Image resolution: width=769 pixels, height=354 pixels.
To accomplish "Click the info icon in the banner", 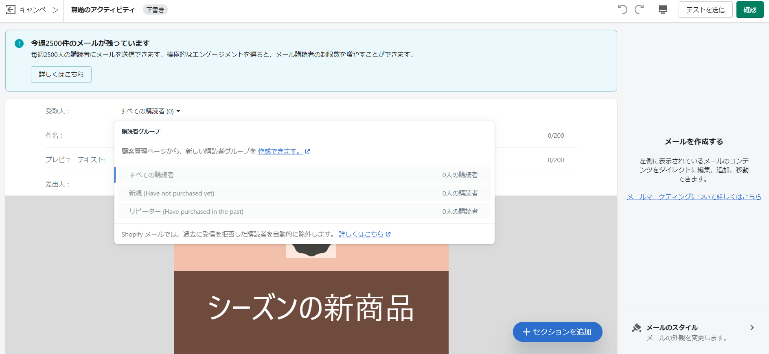I will click(19, 43).
